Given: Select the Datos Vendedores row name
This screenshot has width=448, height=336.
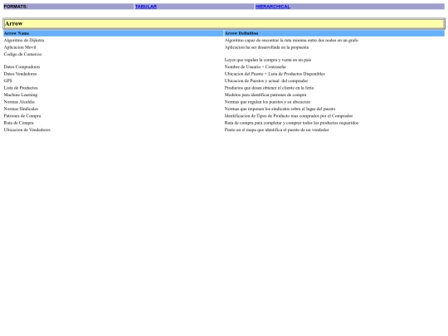Looking at the screenshot, I should (20, 74).
